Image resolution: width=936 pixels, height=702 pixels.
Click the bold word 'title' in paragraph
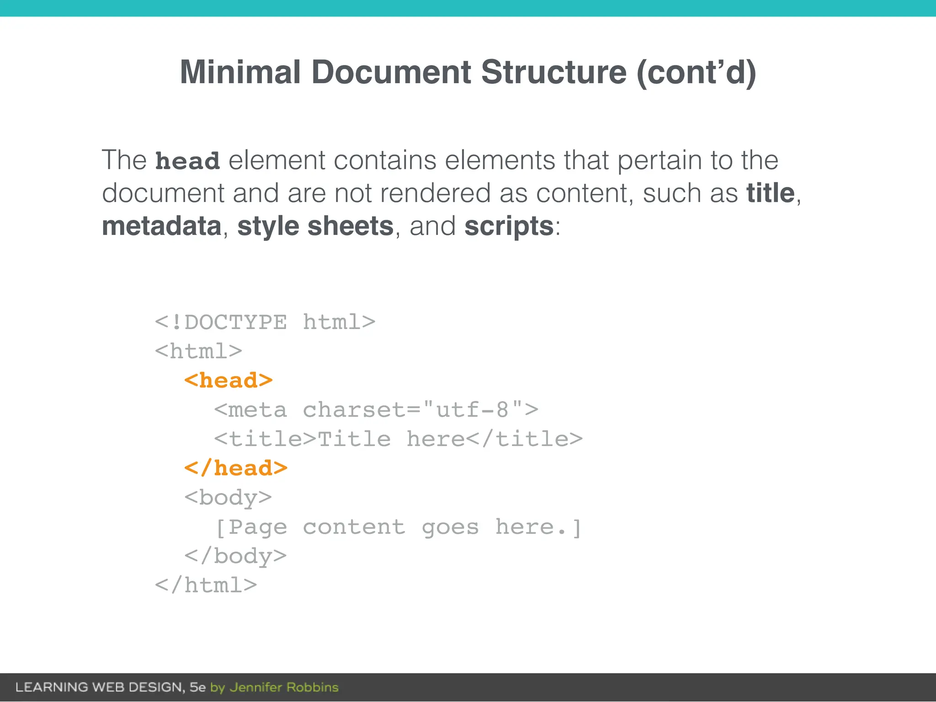tap(771, 192)
